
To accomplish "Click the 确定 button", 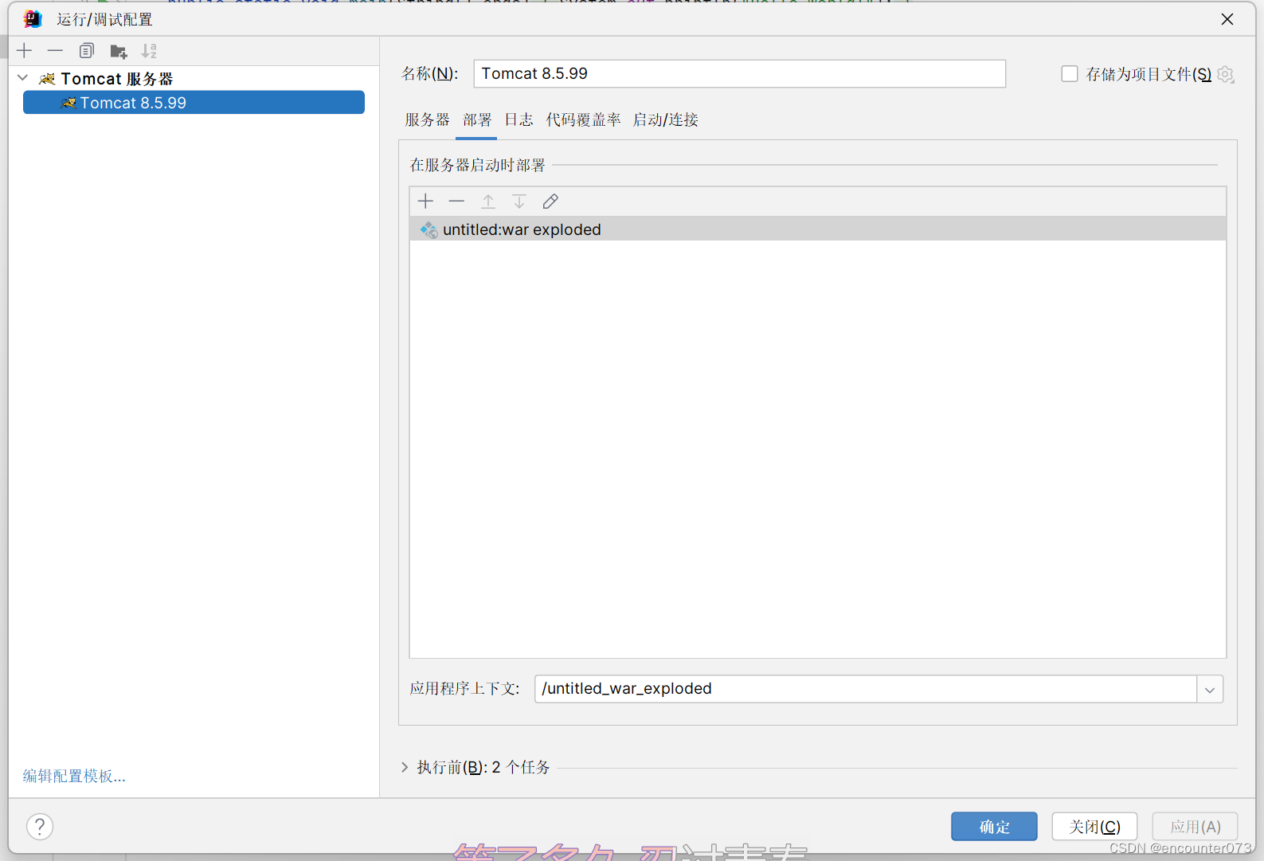I will (994, 827).
